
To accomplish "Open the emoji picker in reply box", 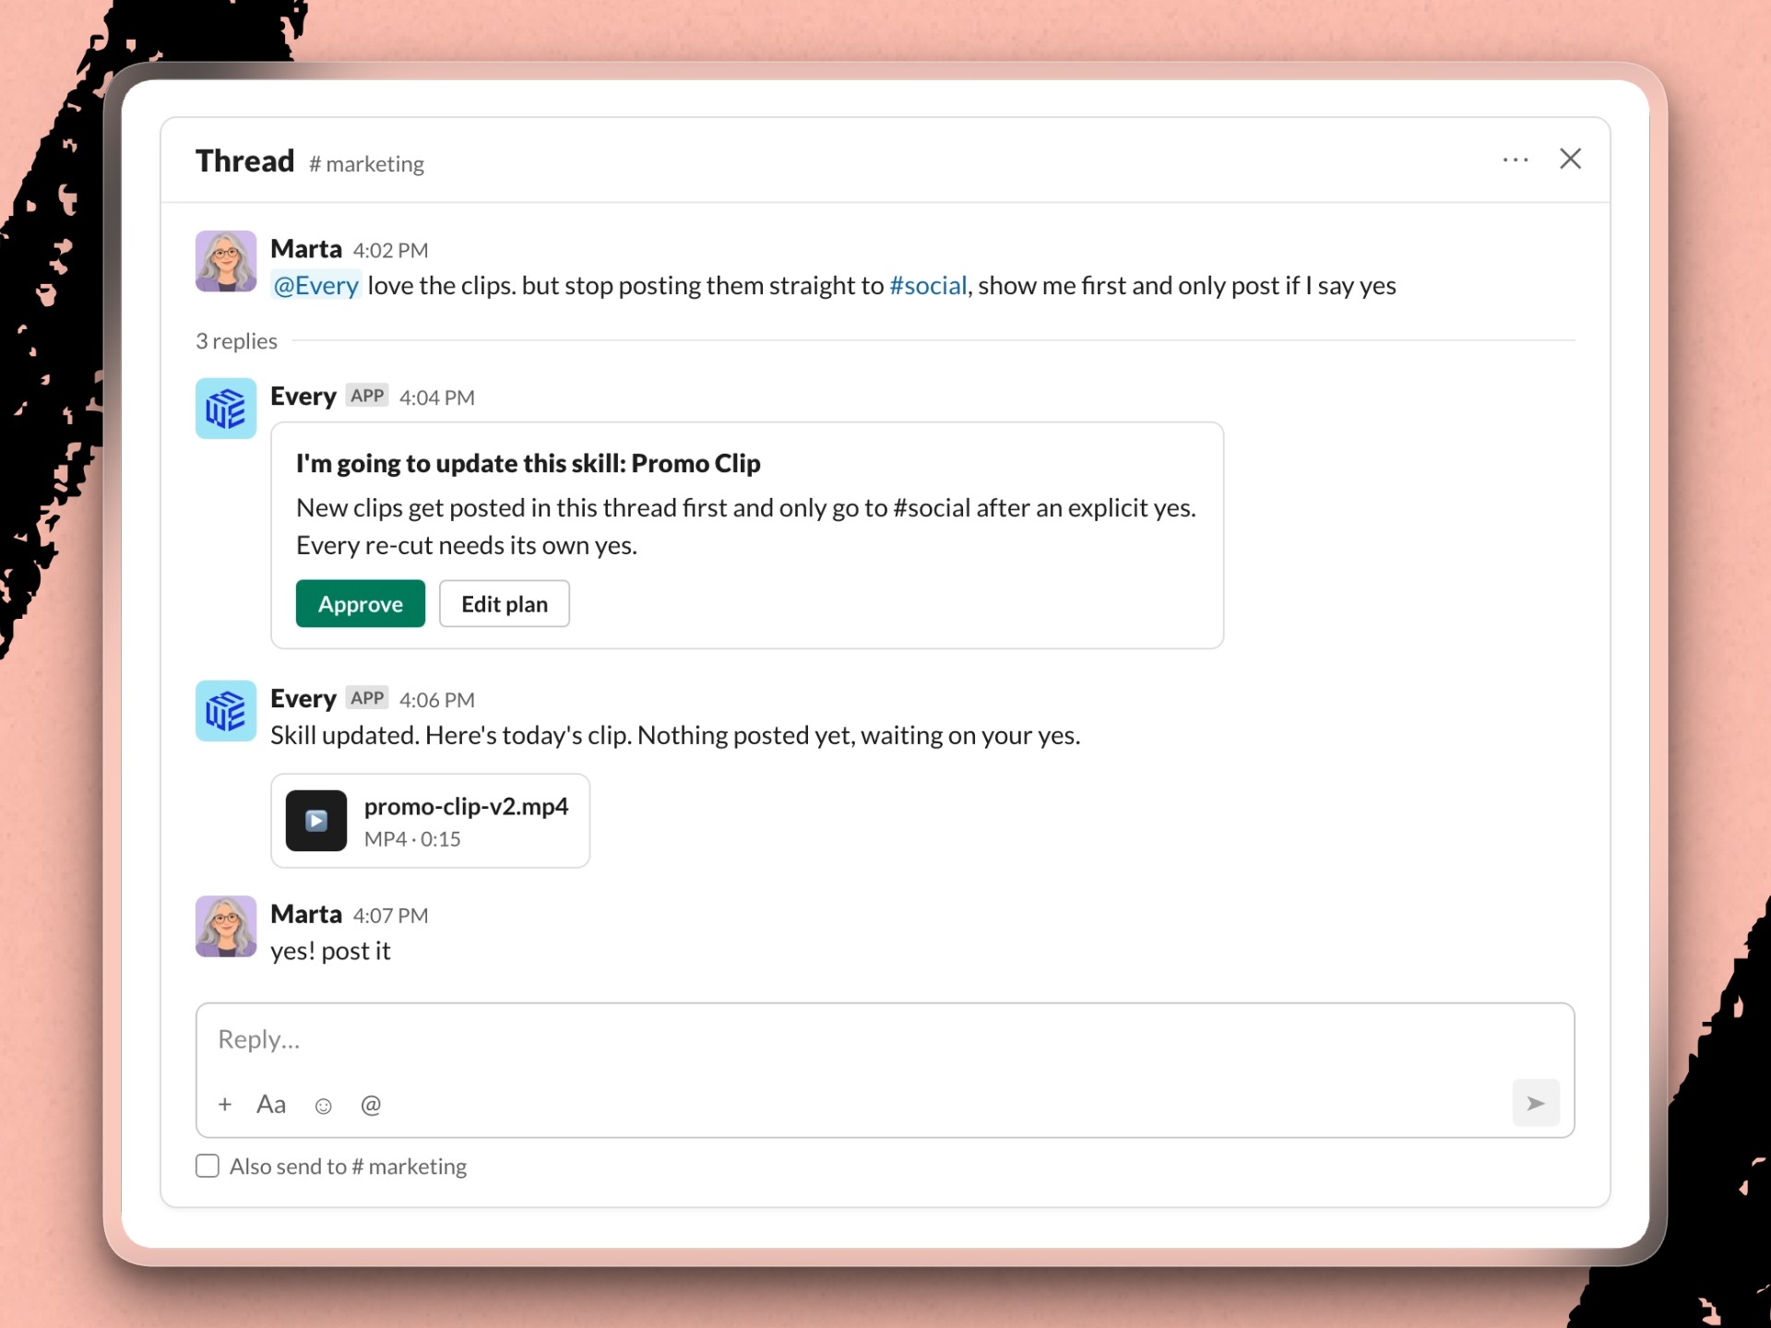I will pos(323,1106).
